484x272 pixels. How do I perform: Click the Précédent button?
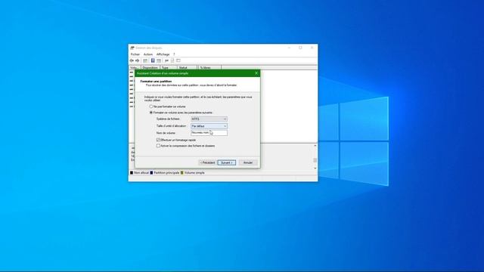pos(207,162)
